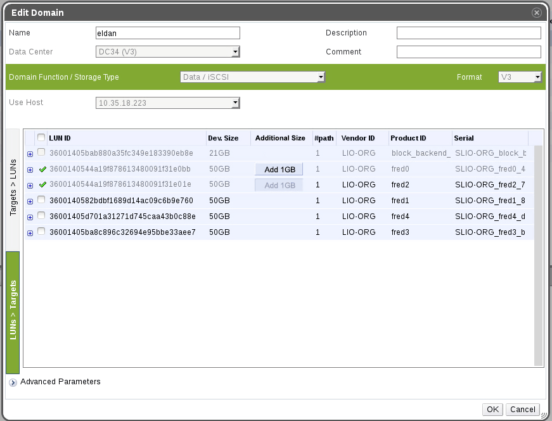Expand the plus icon for fred3 LUN row

click(x=30, y=233)
